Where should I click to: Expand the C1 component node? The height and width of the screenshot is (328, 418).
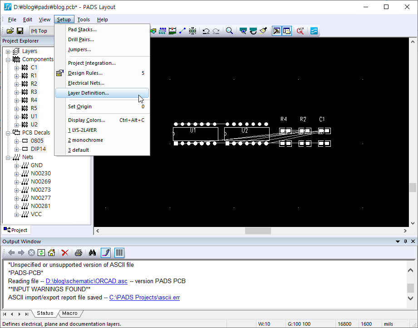point(16,68)
